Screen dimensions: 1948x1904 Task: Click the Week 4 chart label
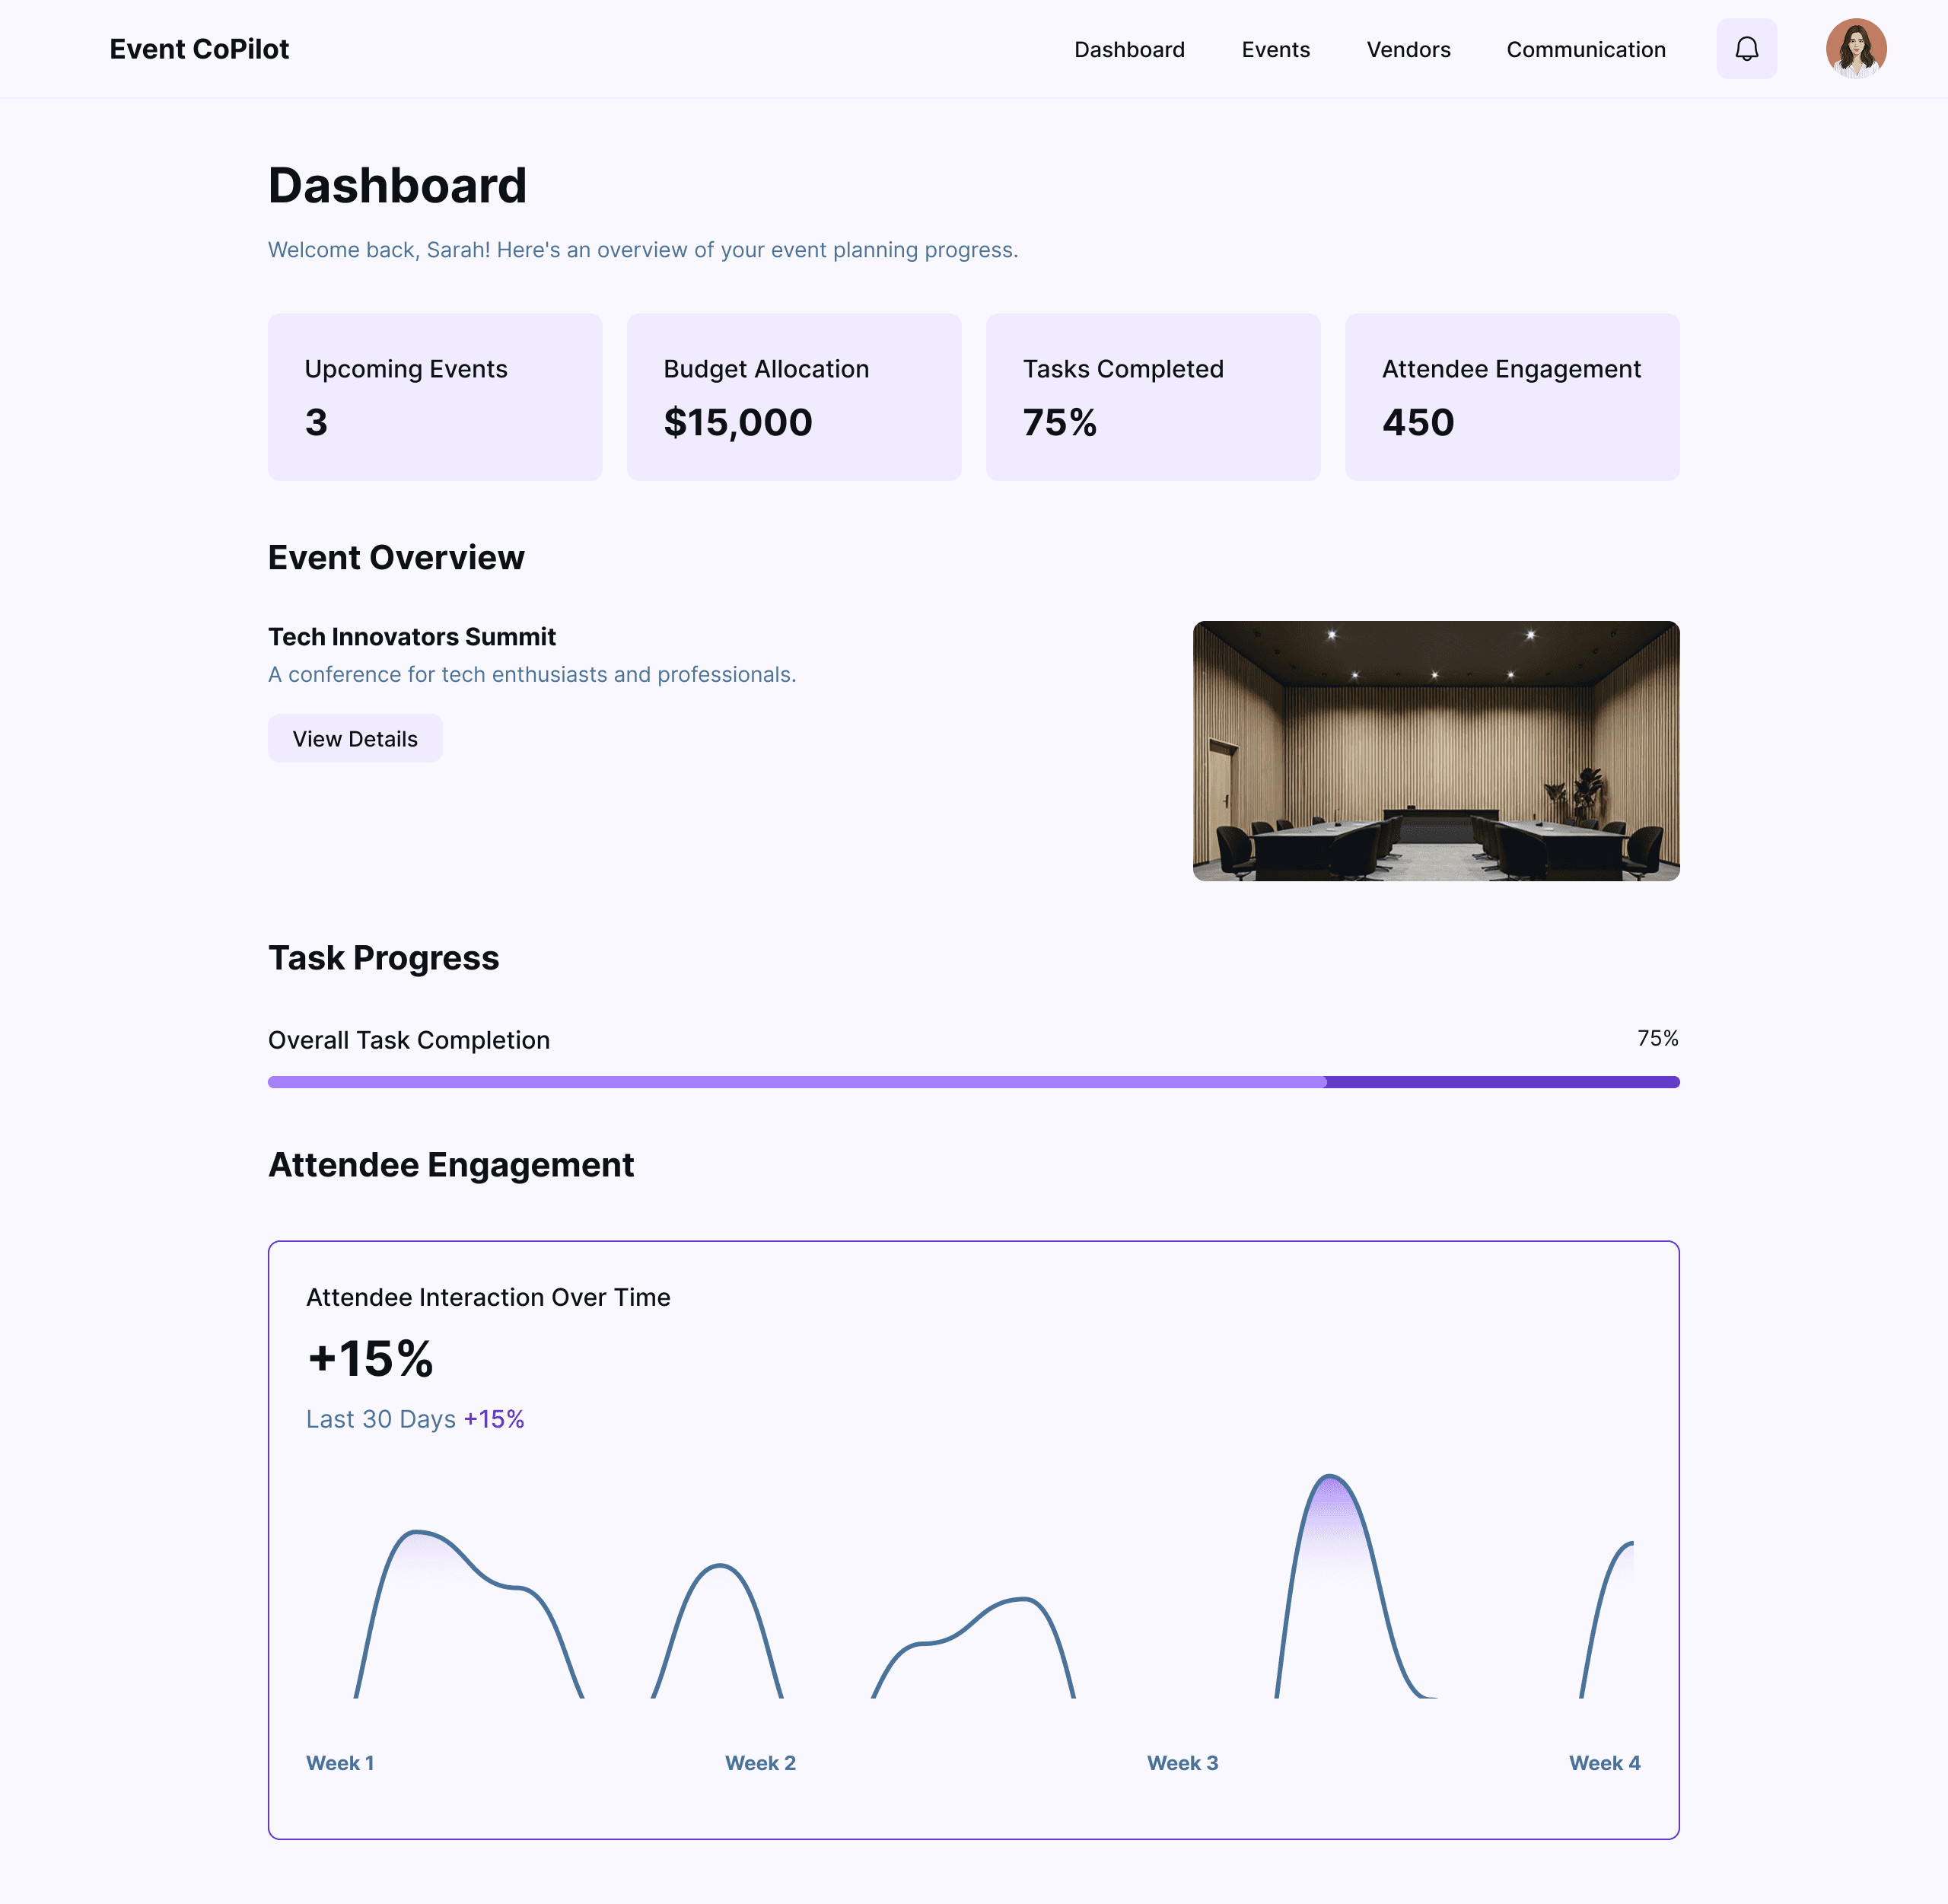click(x=1604, y=1763)
